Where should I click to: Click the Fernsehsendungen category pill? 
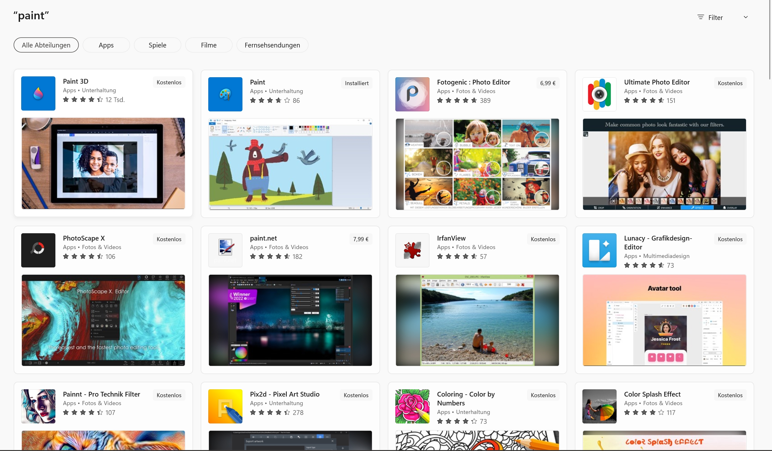pos(272,45)
